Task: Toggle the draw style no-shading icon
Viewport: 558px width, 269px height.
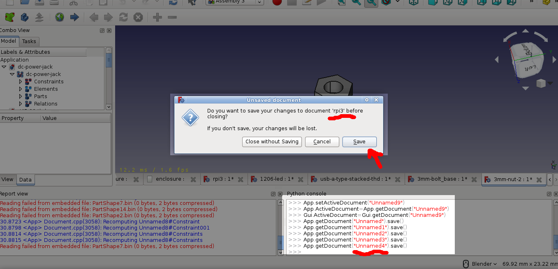Action: 385,3
